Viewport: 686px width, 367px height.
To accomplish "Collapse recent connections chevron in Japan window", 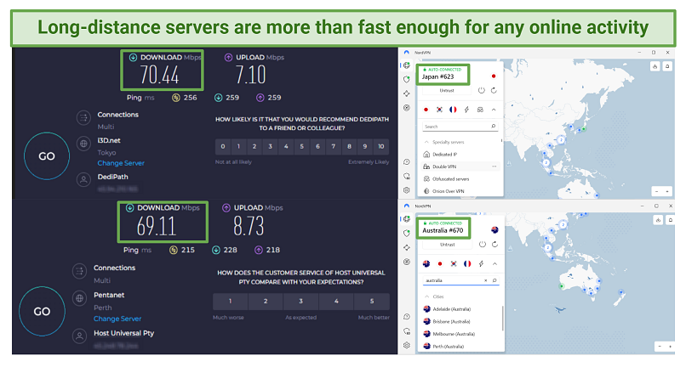I will coord(494,110).
